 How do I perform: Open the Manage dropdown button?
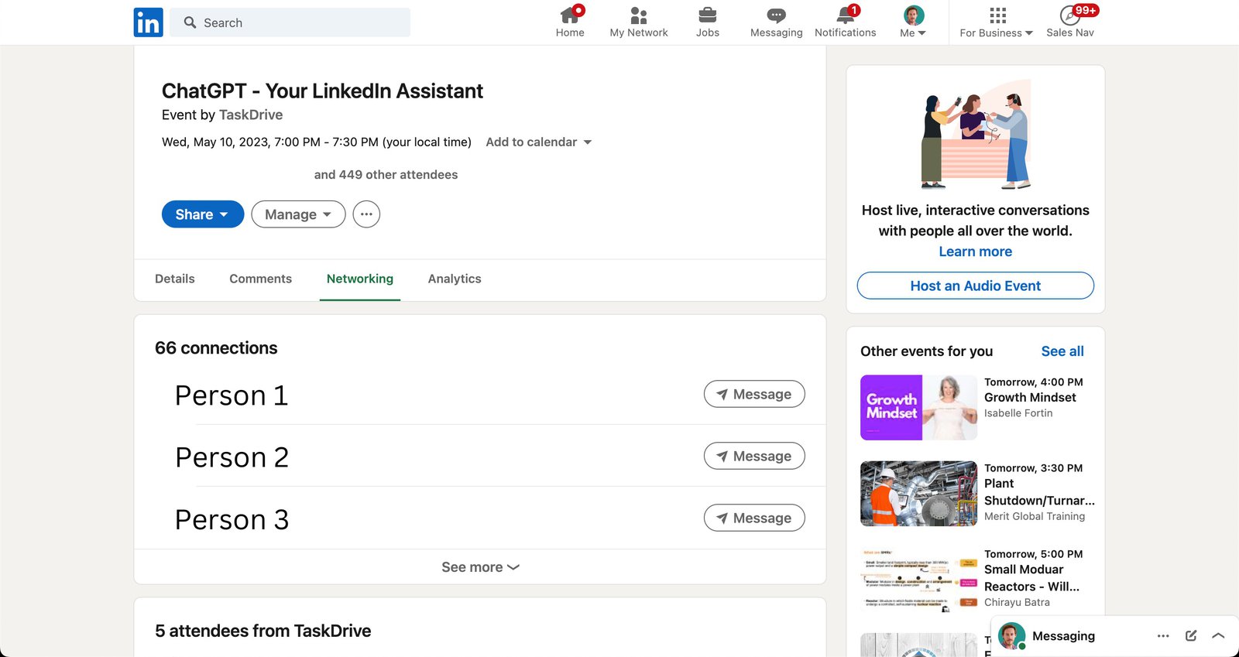coord(298,214)
